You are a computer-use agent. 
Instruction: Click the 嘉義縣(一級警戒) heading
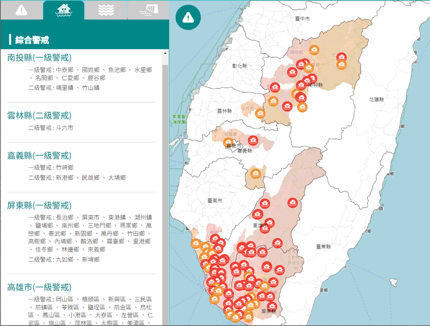pos(39,155)
